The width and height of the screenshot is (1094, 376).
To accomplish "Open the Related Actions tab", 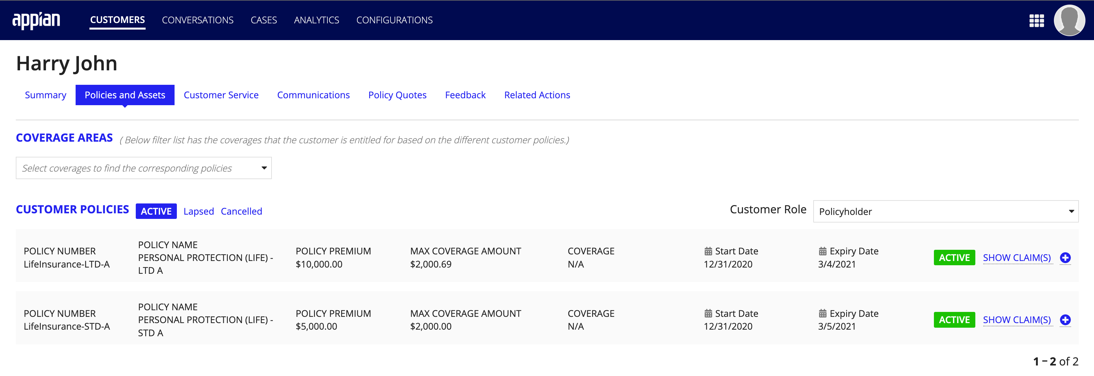I will tap(537, 95).
